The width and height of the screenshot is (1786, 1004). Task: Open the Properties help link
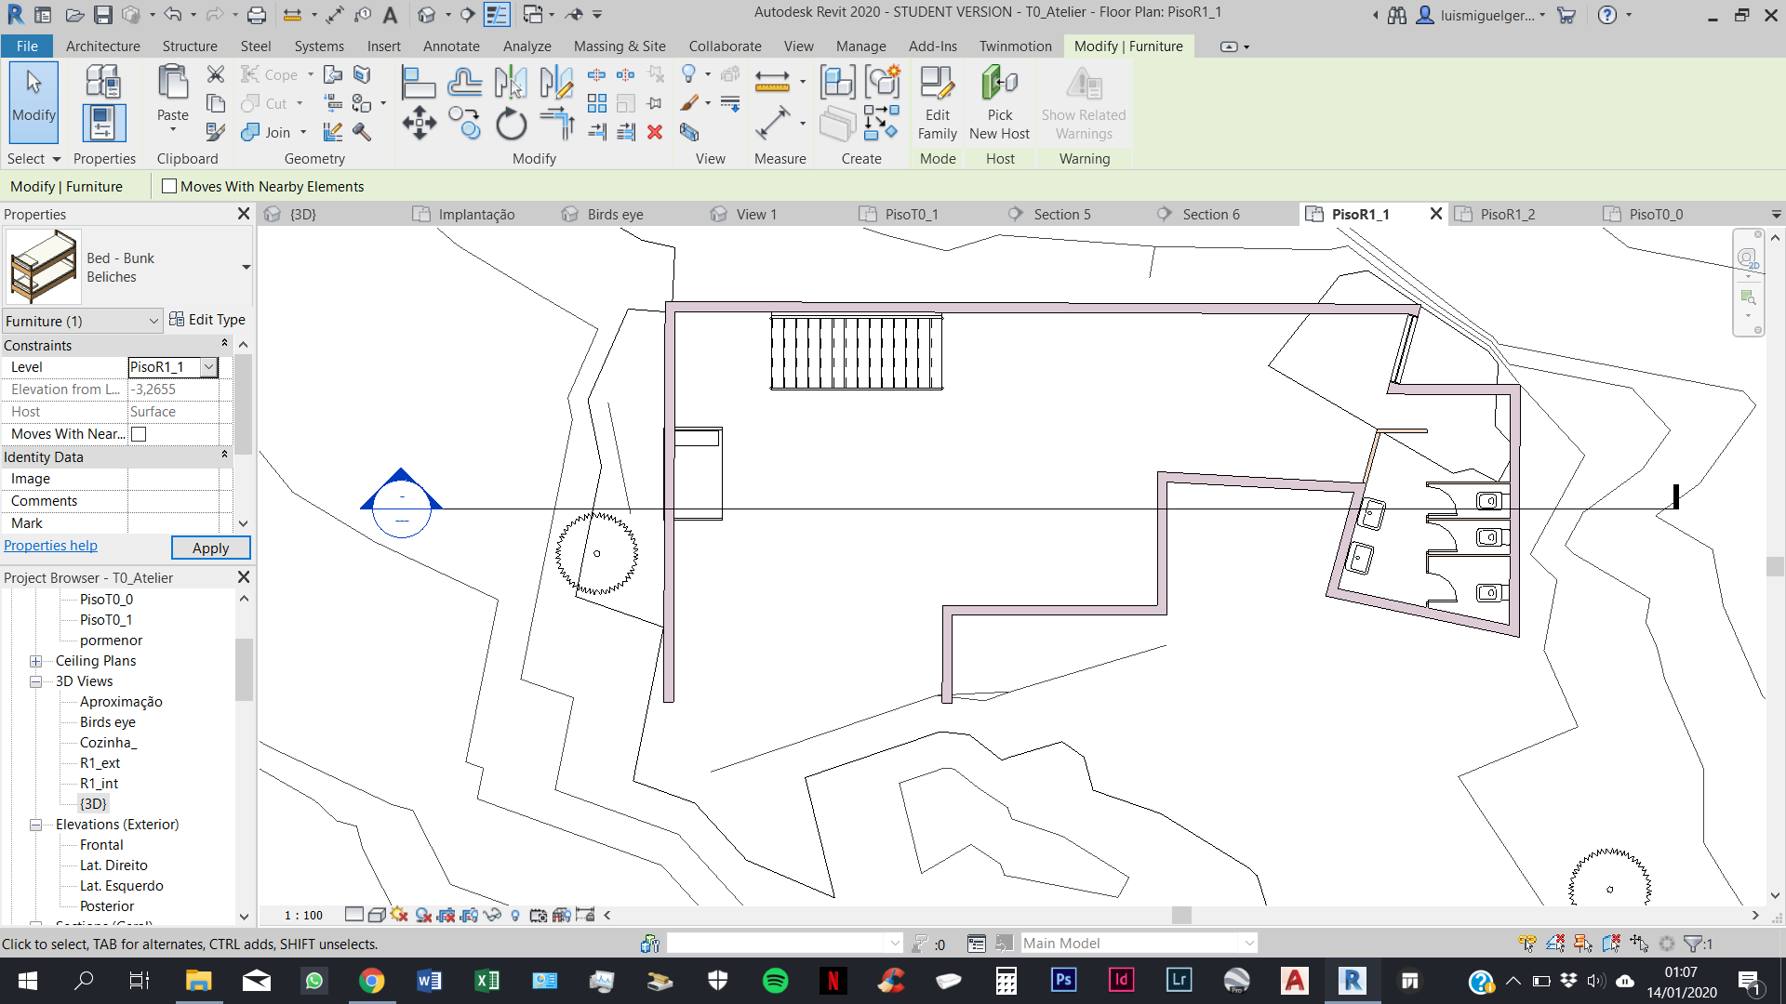[x=50, y=546]
